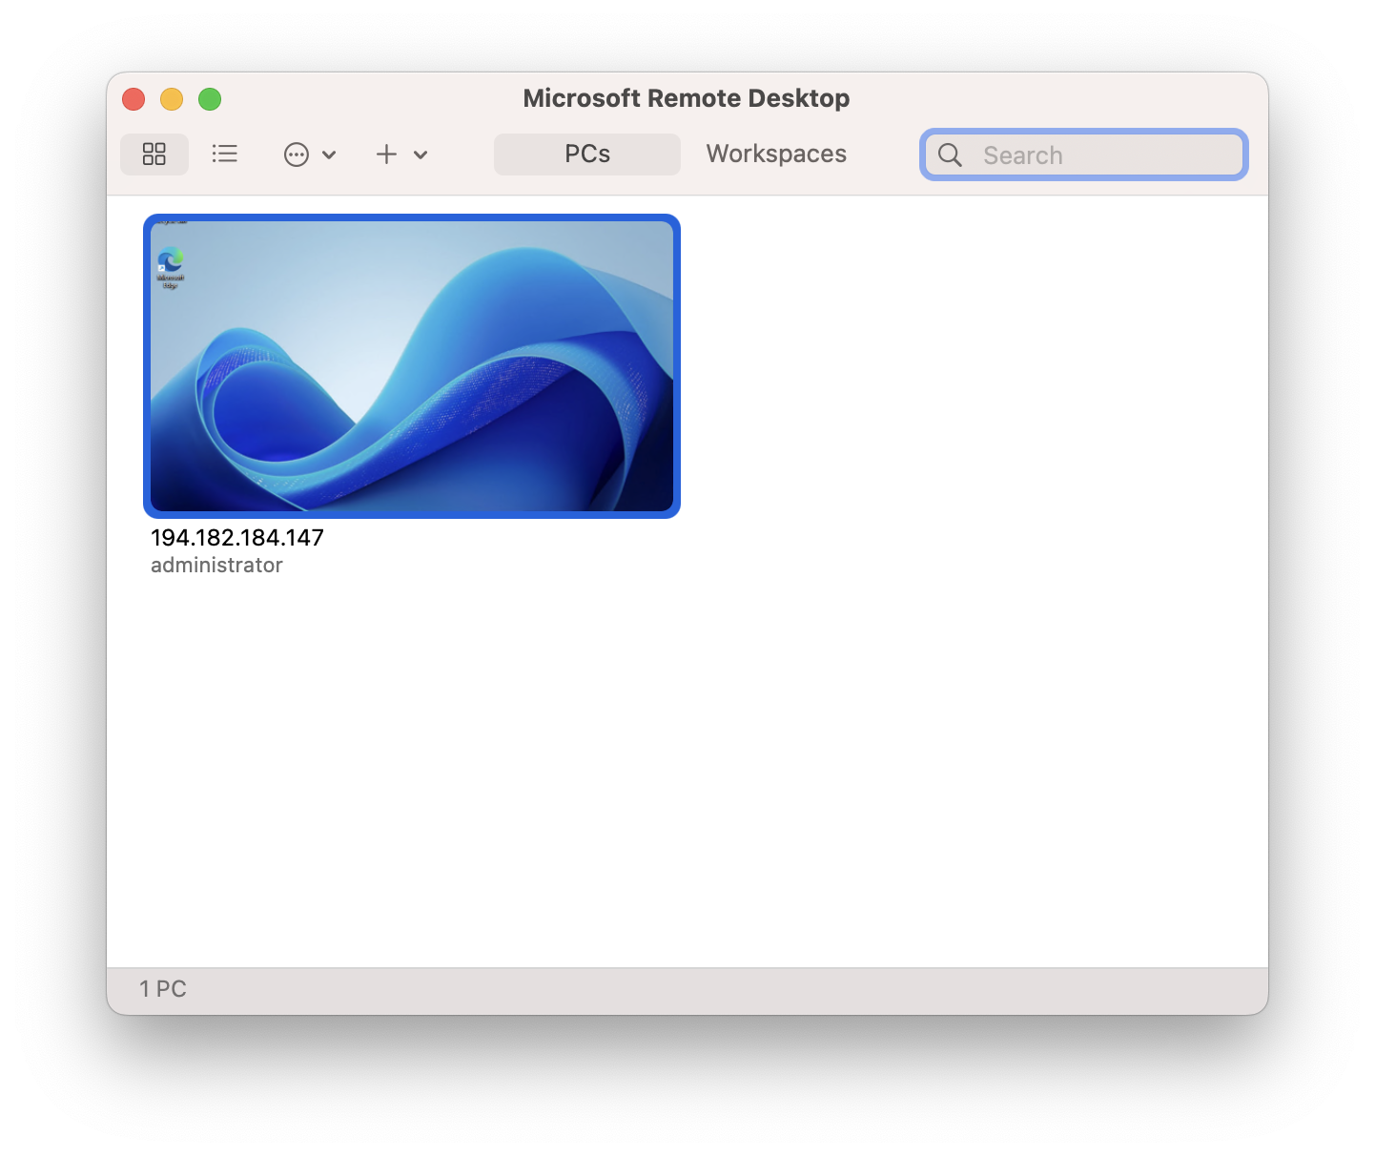
Task: Close the window with the red button
Action: (x=133, y=99)
